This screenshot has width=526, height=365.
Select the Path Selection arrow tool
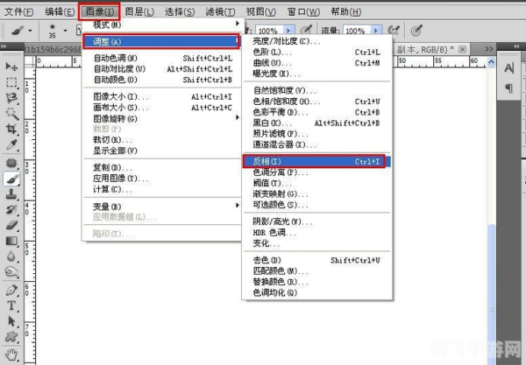click(11, 321)
